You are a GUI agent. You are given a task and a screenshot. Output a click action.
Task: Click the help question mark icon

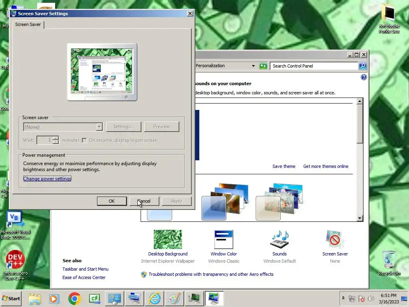coord(363,77)
